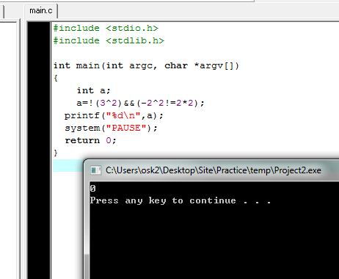Click the 'a=!(3^2)&&(-2^2!=2*2);' expression line
This screenshot has height=279, width=339.
[x=140, y=103]
